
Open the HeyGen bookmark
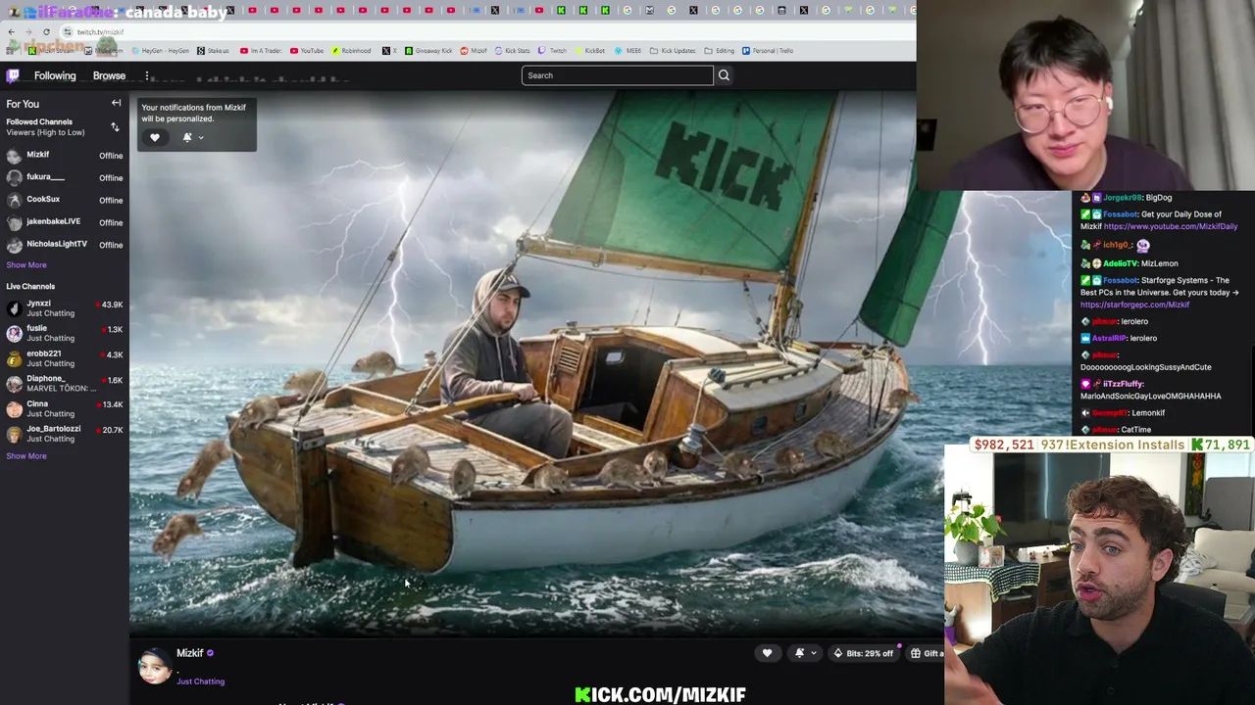[161, 51]
